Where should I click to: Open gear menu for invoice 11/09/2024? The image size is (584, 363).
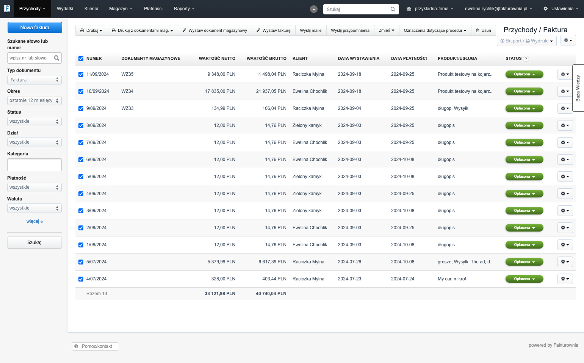point(565,74)
